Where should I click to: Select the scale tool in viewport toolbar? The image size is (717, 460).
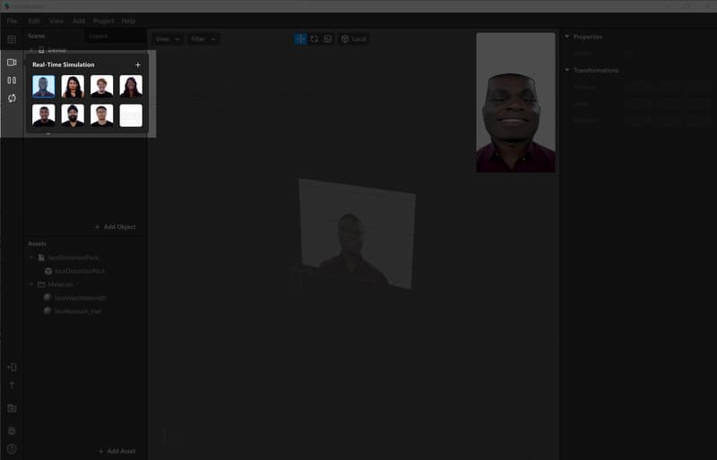click(328, 39)
